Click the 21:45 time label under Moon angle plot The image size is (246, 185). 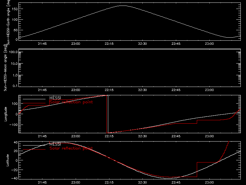pyautogui.click(x=42, y=90)
